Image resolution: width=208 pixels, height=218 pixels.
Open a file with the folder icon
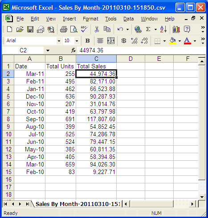pyautogui.click(x=20, y=29)
